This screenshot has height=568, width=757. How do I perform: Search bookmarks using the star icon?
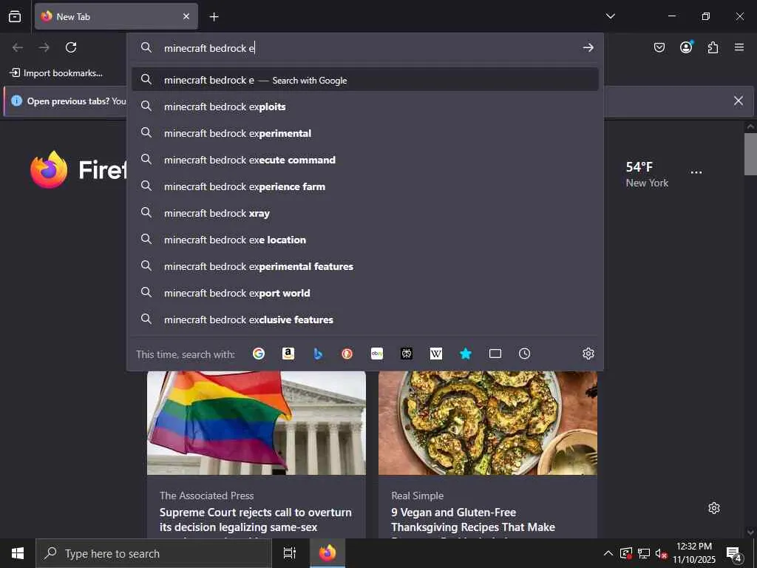tap(466, 354)
